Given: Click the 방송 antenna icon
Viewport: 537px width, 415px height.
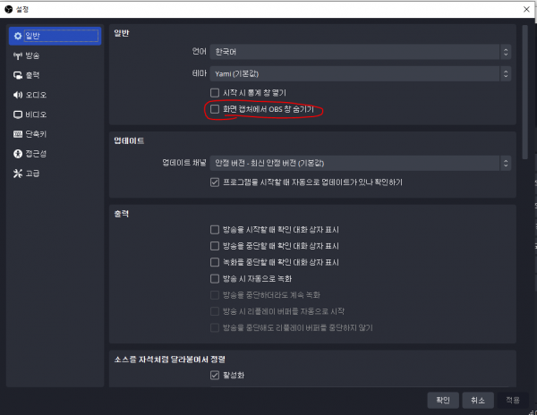Looking at the screenshot, I should point(18,55).
